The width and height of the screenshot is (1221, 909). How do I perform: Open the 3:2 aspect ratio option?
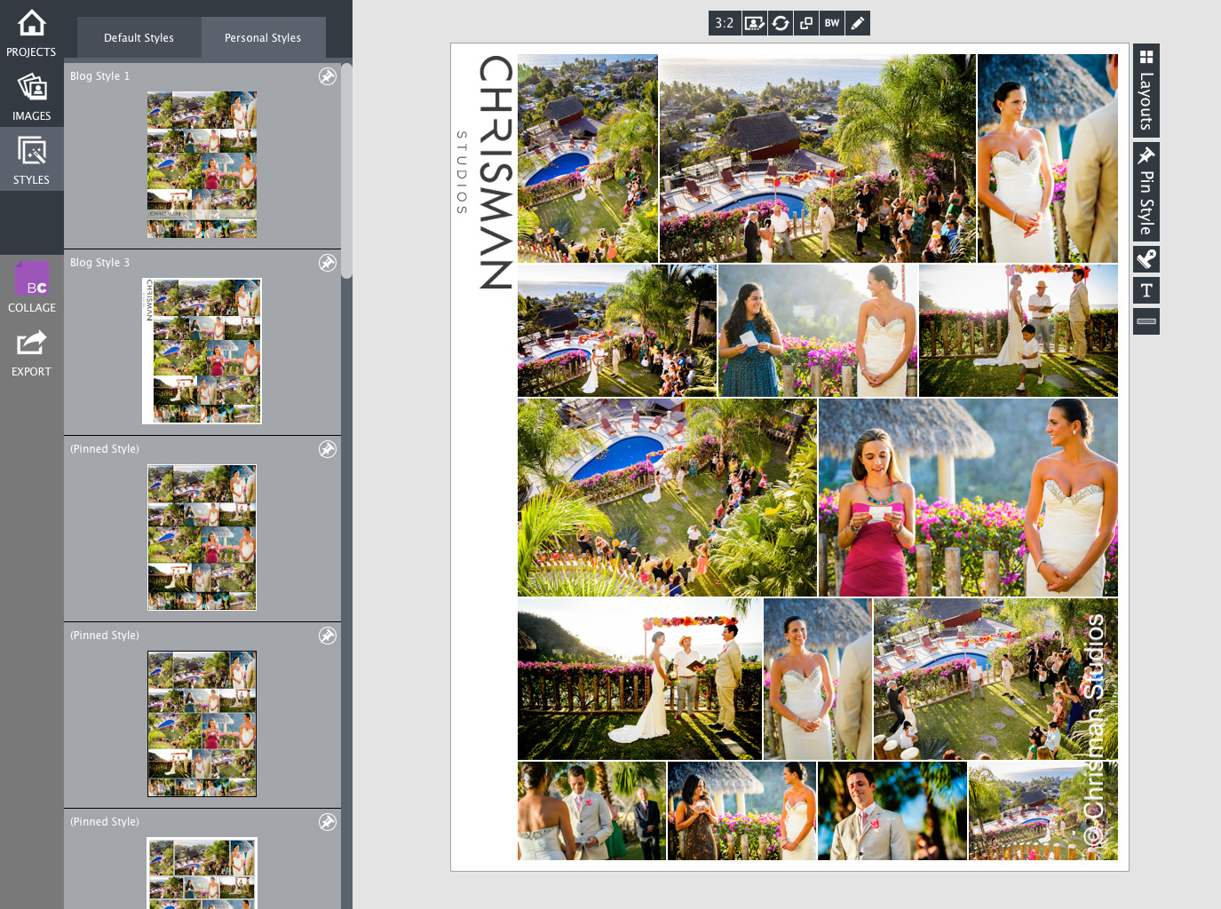(725, 23)
